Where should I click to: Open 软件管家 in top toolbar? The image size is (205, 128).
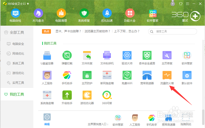point(152,15)
